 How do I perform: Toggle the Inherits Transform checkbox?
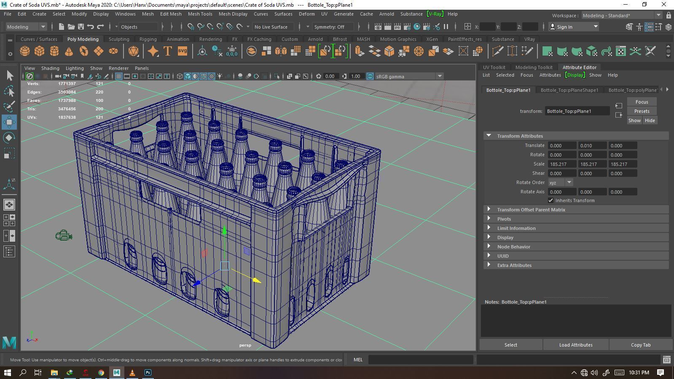[550, 200]
